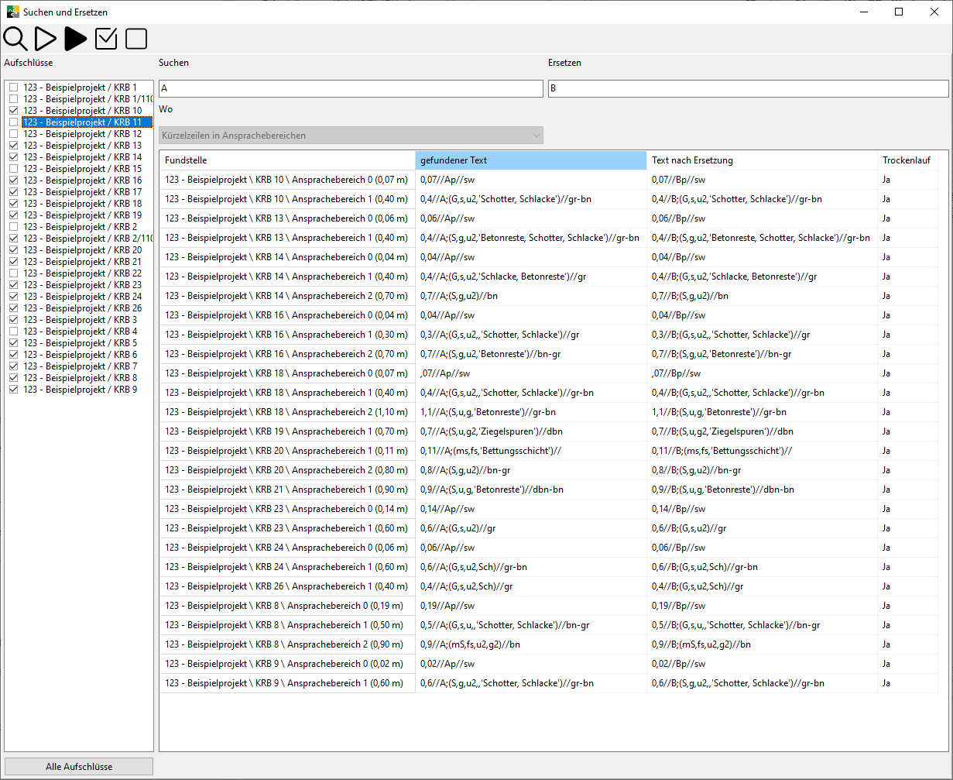
Task: Sort by the Fundstelle column header
Action: pyautogui.click(x=286, y=160)
